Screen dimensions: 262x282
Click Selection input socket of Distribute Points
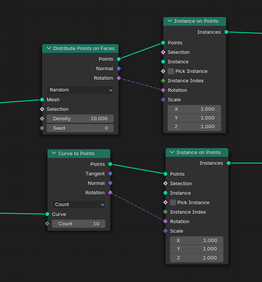point(42,109)
